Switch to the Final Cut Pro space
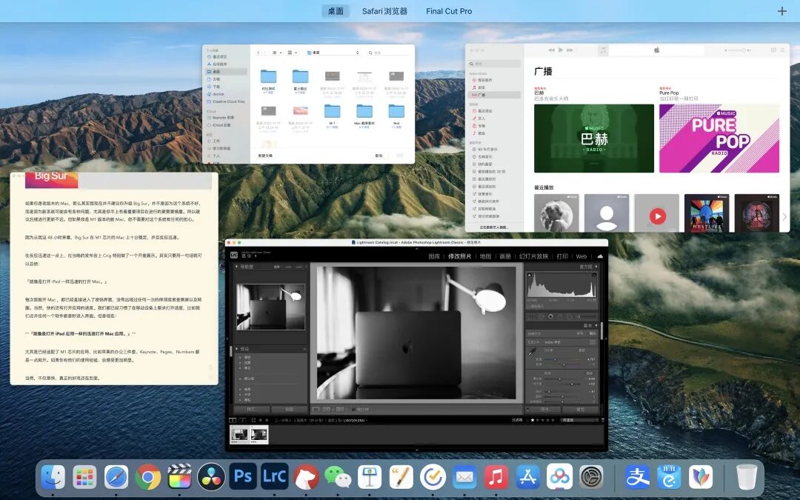Viewport: 800px width, 500px height. pos(449,11)
